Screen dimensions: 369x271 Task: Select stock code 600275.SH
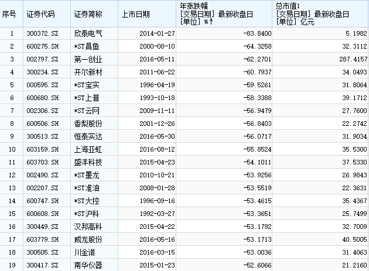43,46
